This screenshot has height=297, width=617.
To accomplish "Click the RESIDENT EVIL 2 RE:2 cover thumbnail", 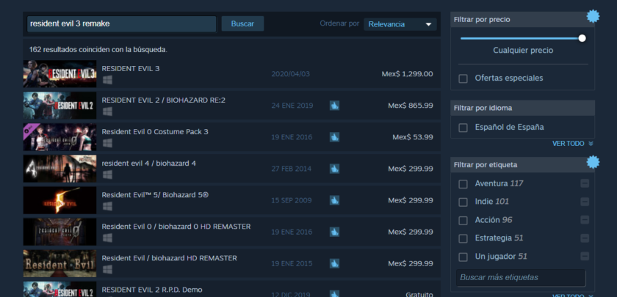I will 59,106.
